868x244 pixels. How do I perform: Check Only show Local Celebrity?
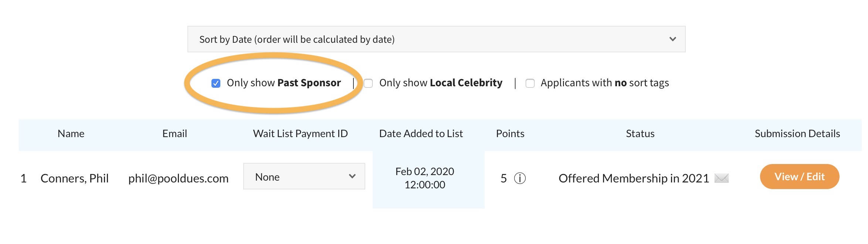coord(368,83)
